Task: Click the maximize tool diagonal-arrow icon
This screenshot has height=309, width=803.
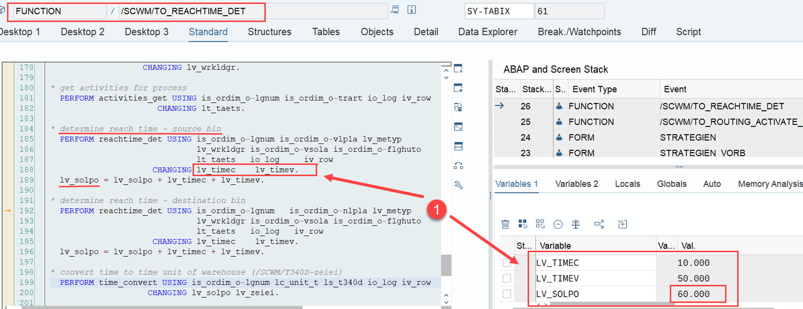Action: [459, 127]
